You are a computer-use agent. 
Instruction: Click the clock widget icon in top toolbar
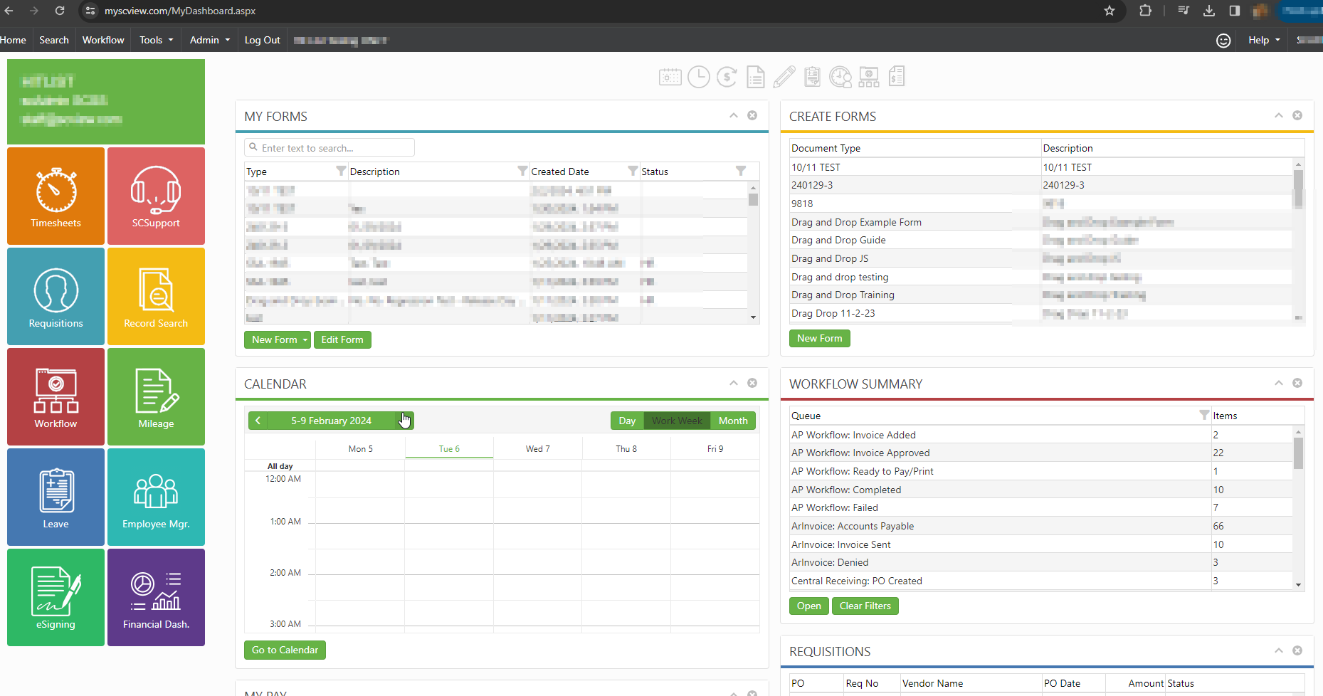[x=699, y=77]
